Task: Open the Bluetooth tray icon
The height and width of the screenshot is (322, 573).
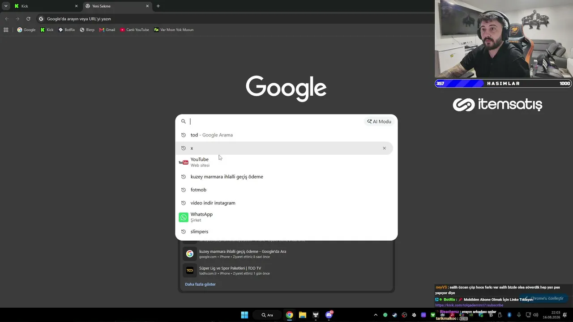Action: [509, 315]
